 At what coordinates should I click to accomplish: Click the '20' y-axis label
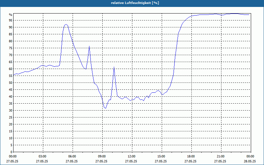[11, 124]
